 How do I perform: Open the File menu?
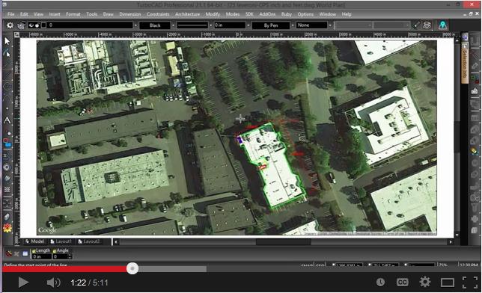click(x=10, y=14)
